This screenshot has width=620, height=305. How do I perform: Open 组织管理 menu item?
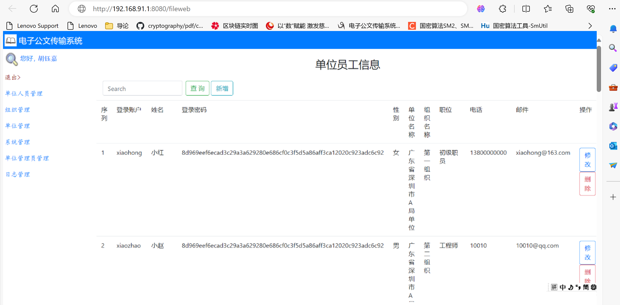click(18, 110)
